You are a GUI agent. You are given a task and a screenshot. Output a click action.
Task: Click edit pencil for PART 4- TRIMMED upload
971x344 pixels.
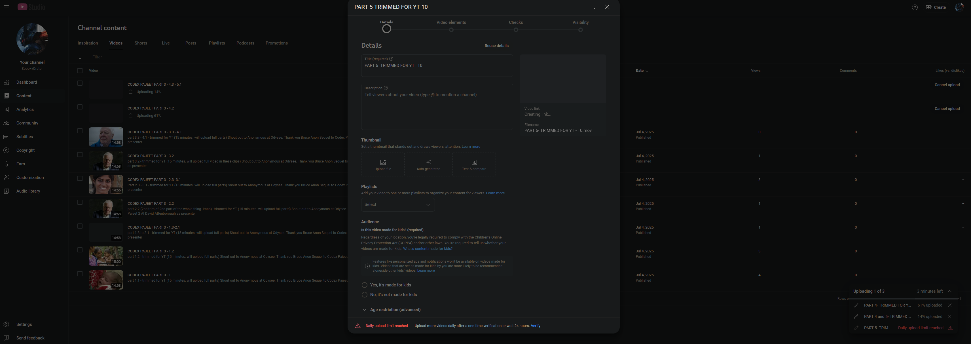point(856,305)
